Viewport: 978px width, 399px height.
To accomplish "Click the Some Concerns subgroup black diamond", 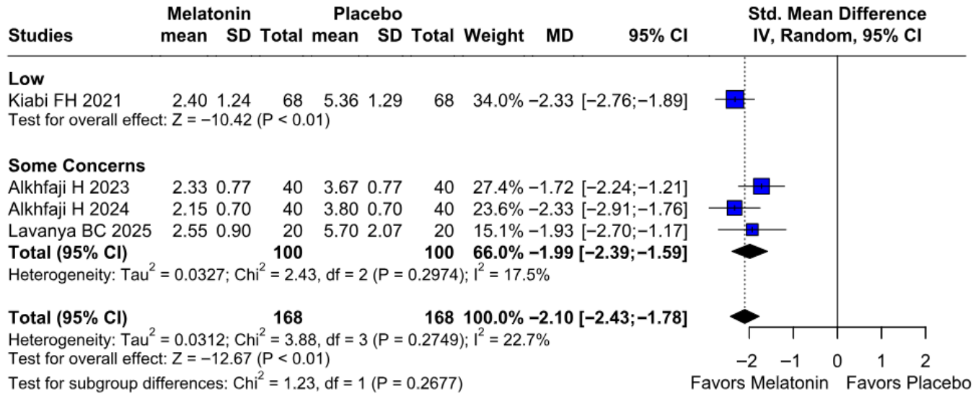I will coord(749,251).
